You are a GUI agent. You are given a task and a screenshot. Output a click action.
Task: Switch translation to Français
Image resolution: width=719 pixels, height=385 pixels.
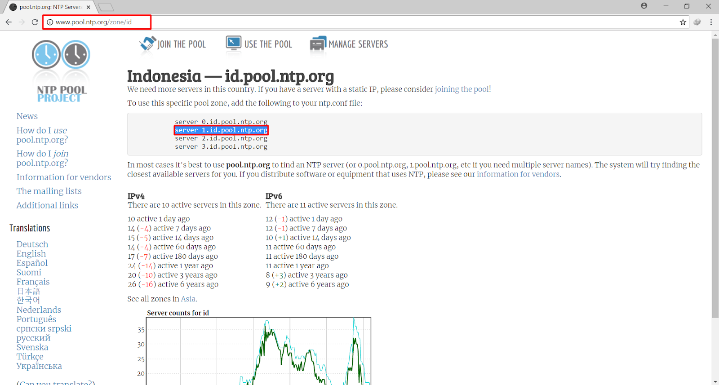33,282
